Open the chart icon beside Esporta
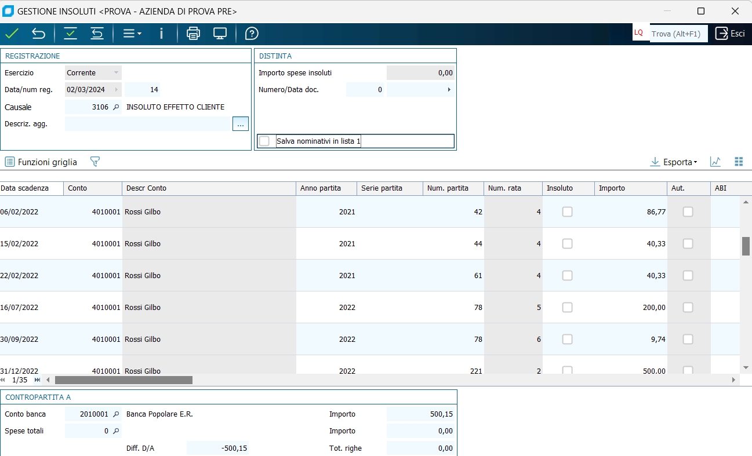The image size is (752, 456). [715, 162]
